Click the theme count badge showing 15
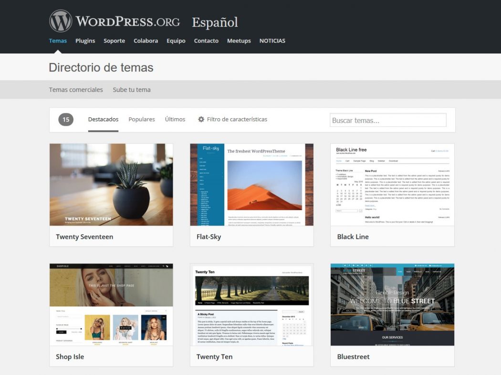Viewport: 501px width, 375px height. 65,119
